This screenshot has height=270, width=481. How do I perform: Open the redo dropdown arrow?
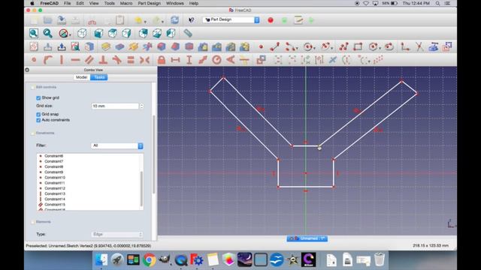click(162, 22)
